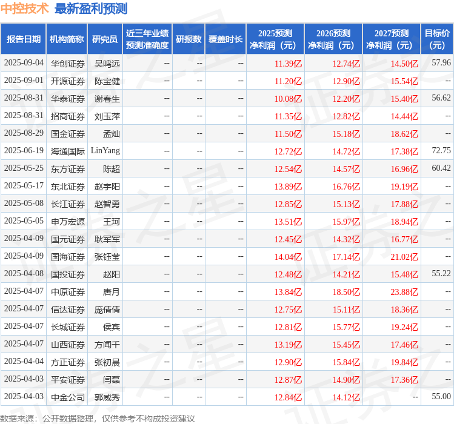
Task: Click the date 2025-05-25
Action: point(24,168)
